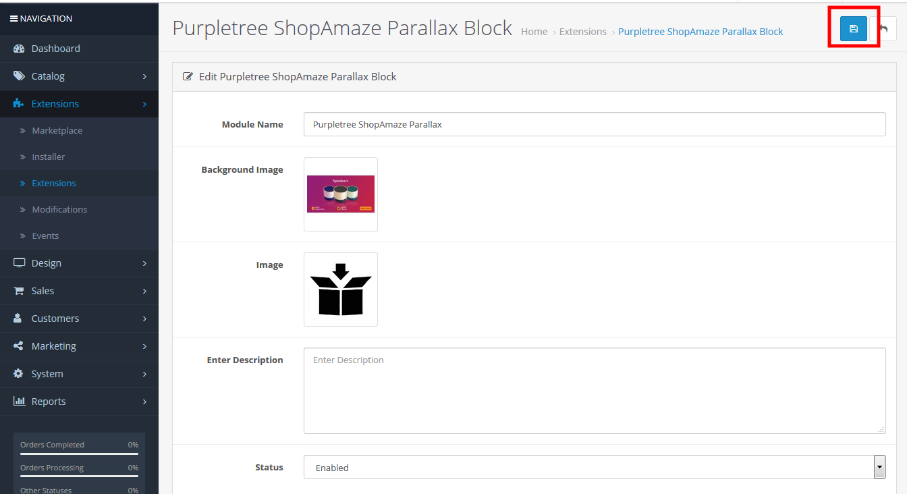The height and width of the screenshot is (494, 907).
Task: Open Dashboard in the sidebar
Action: 79,49
